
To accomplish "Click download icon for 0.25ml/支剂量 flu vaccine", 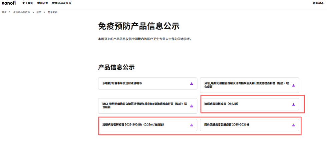I will tap(192, 125).
